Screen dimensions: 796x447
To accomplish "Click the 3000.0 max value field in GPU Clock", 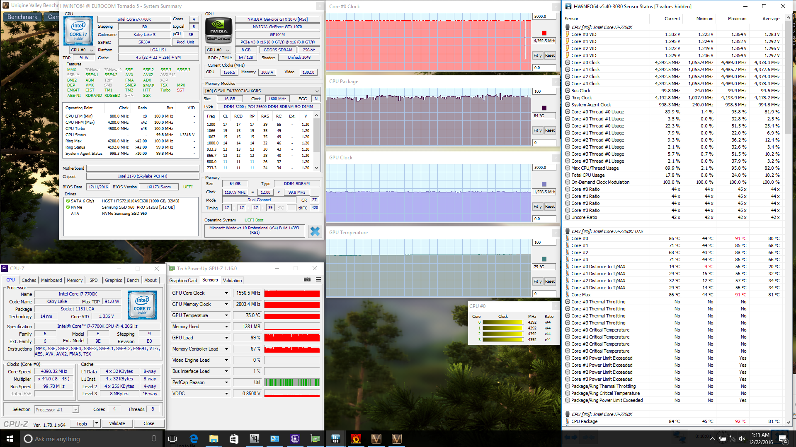I will coord(544,168).
